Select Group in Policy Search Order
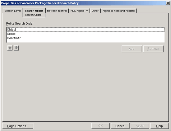 pyautogui.click(x=85, y=34)
